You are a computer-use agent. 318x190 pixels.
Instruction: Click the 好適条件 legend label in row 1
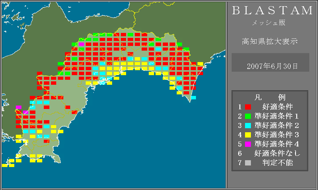277,107
